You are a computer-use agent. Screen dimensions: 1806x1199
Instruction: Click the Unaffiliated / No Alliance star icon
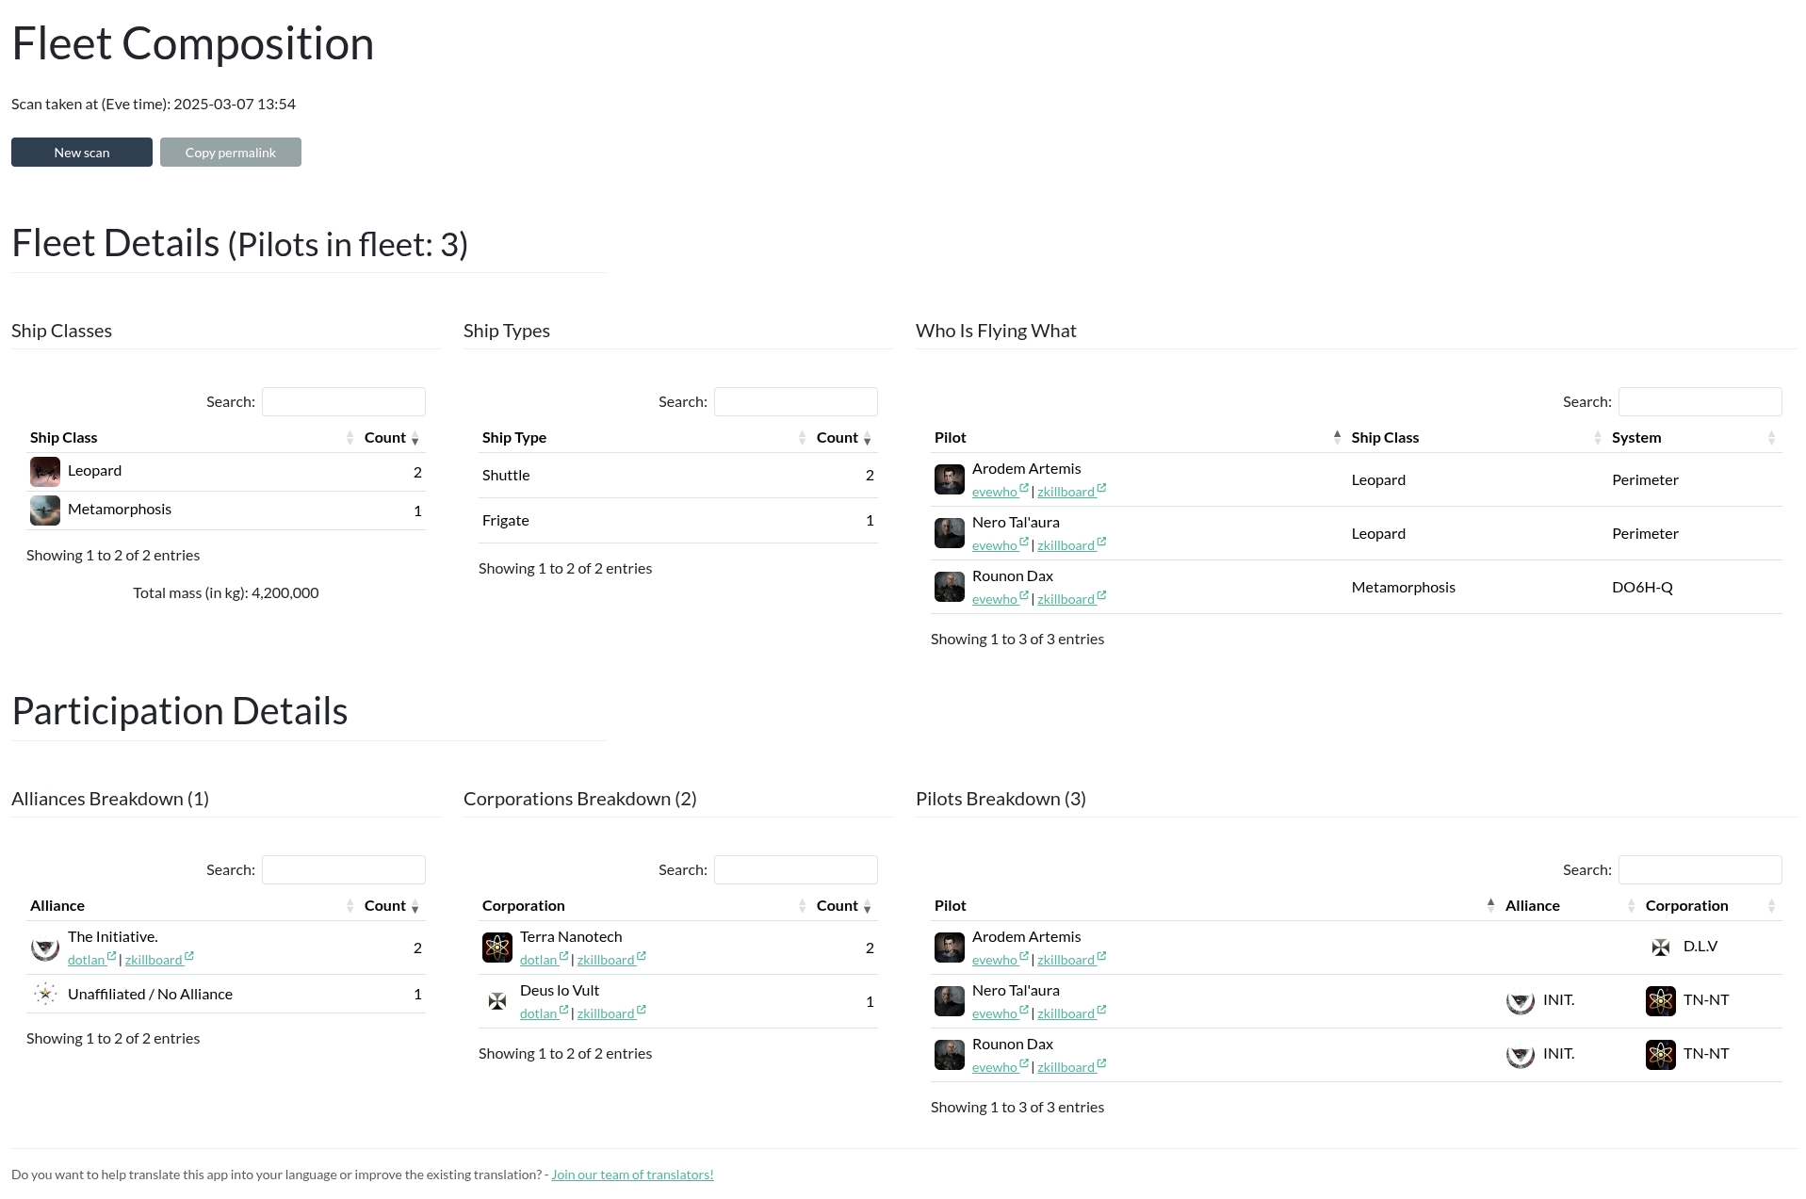pyautogui.click(x=45, y=994)
